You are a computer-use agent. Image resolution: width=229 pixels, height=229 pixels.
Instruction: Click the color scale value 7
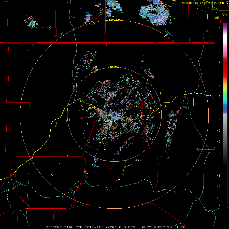point(220,28)
